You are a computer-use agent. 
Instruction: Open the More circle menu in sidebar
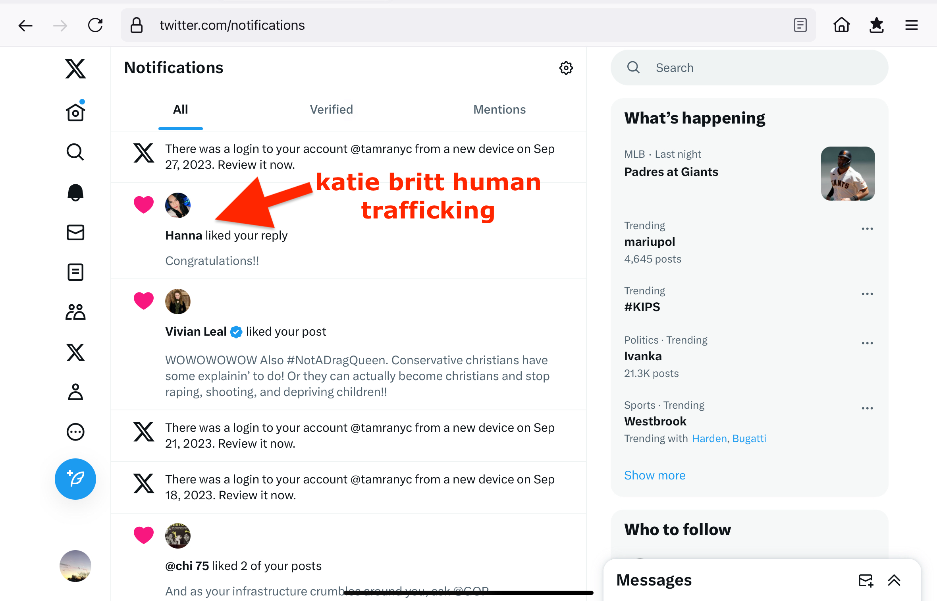(x=75, y=432)
